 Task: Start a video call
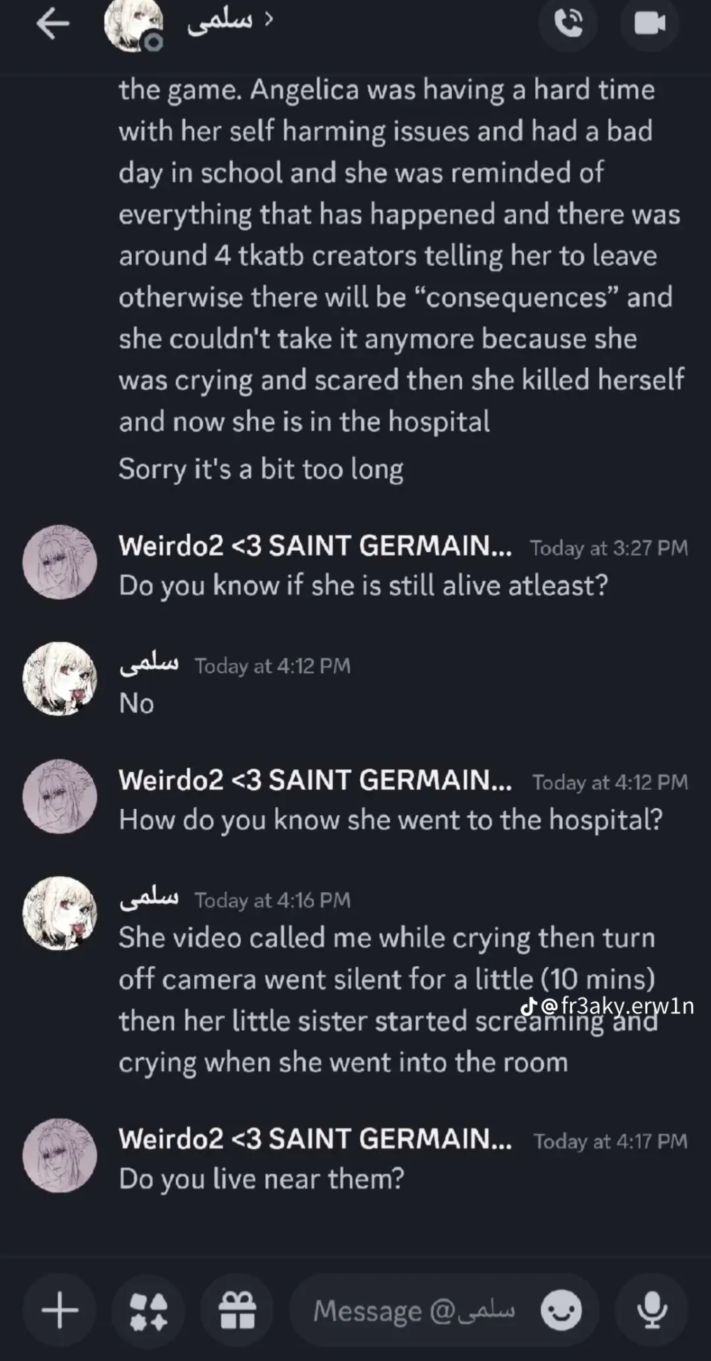pyautogui.click(x=649, y=24)
